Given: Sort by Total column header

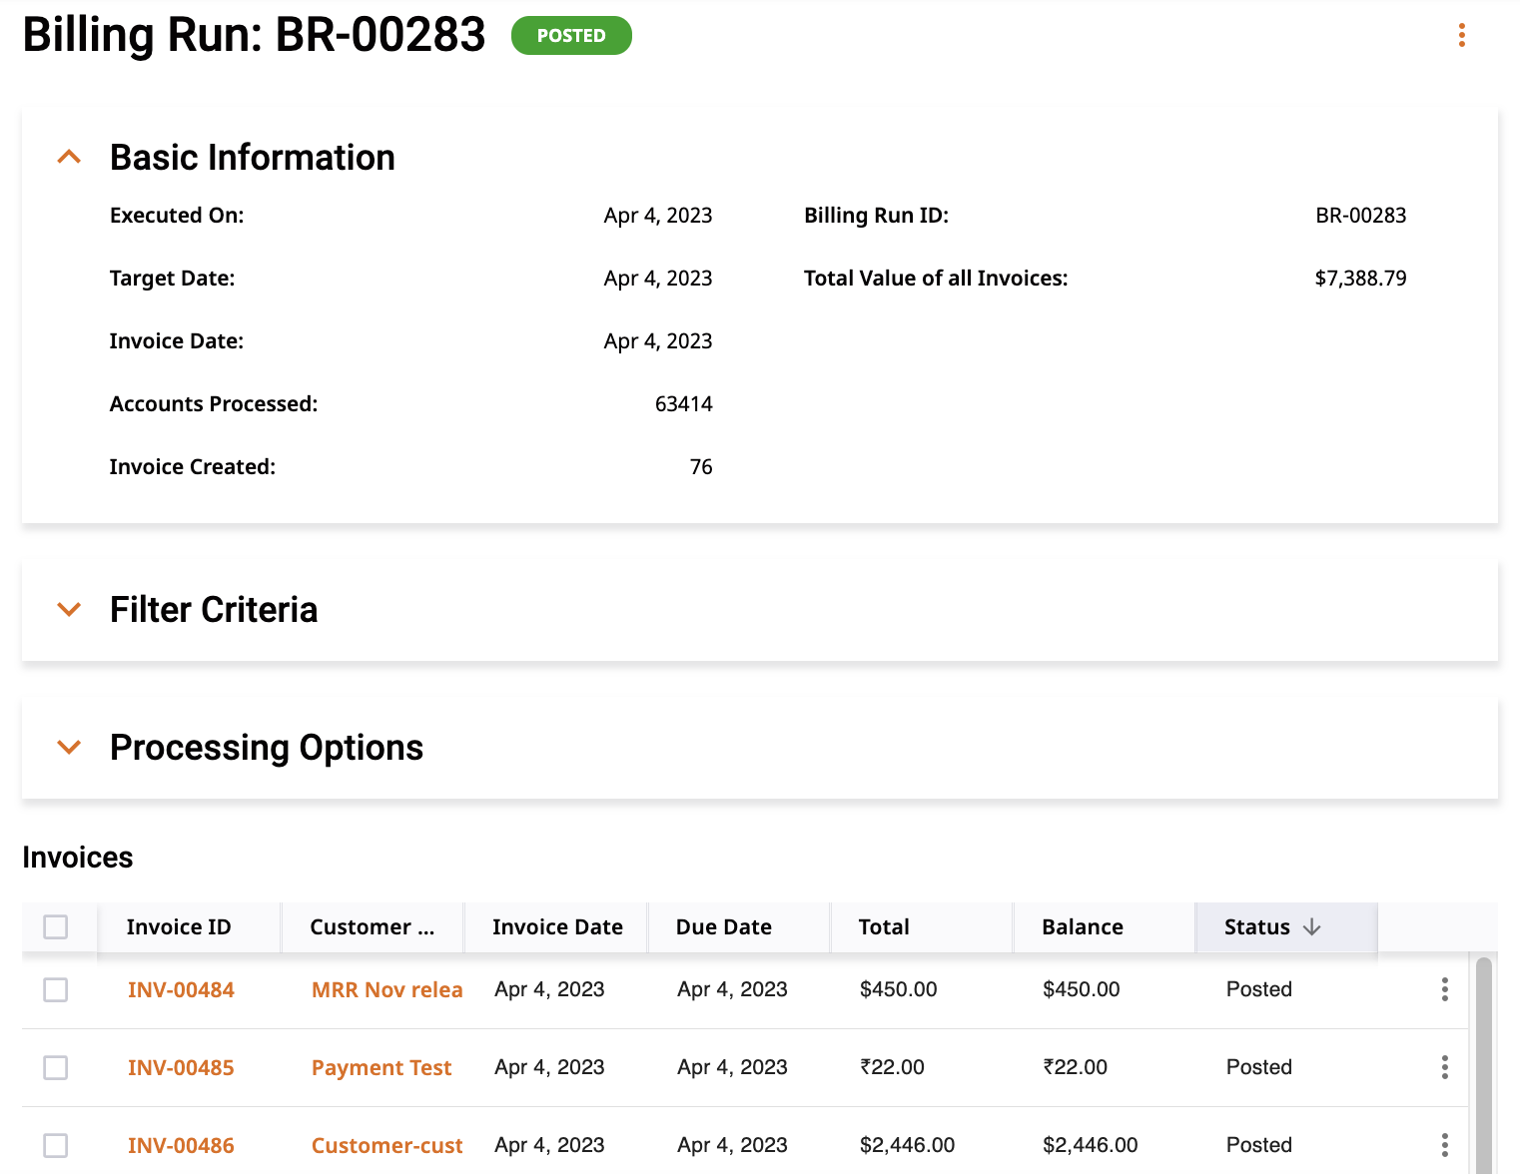Looking at the screenshot, I should [922, 927].
